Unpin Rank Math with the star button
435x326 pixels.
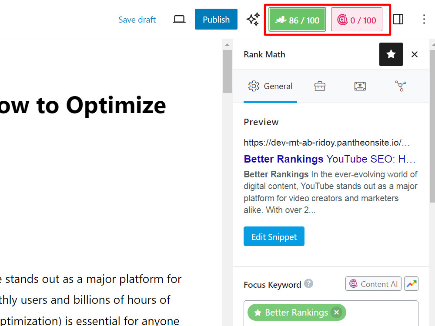click(x=391, y=54)
